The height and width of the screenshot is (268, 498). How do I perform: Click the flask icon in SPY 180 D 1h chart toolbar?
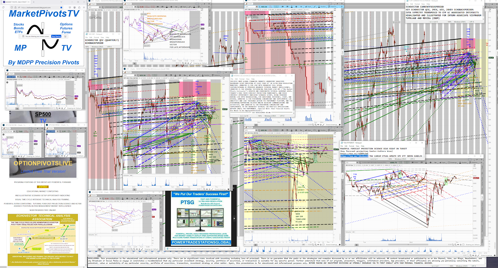coord(292,7)
